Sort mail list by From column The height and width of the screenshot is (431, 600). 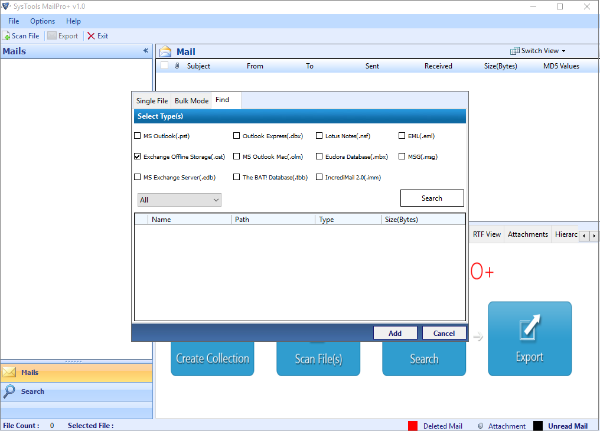point(255,66)
